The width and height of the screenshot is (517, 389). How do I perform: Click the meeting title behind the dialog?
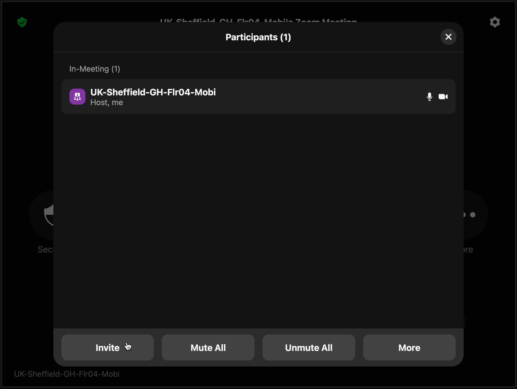tap(258, 20)
